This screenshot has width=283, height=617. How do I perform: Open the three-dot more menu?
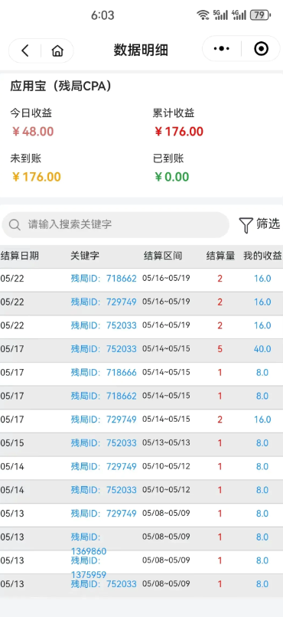click(x=222, y=49)
